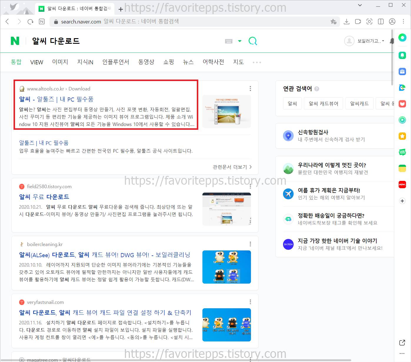Switch to the VIEW tab
The height and width of the screenshot is (362, 411).
[x=37, y=62]
